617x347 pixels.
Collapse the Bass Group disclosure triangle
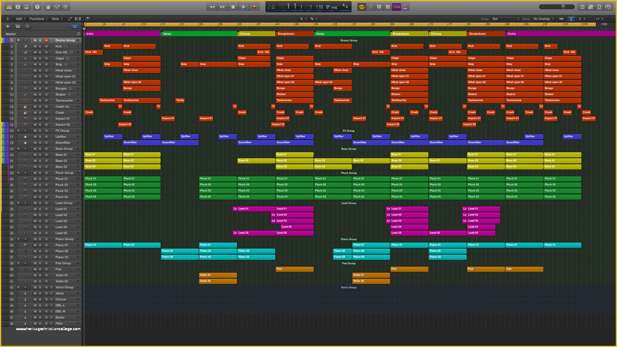(x=18, y=149)
